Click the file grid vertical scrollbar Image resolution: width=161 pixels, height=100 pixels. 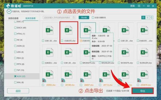[x=156, y=45]
